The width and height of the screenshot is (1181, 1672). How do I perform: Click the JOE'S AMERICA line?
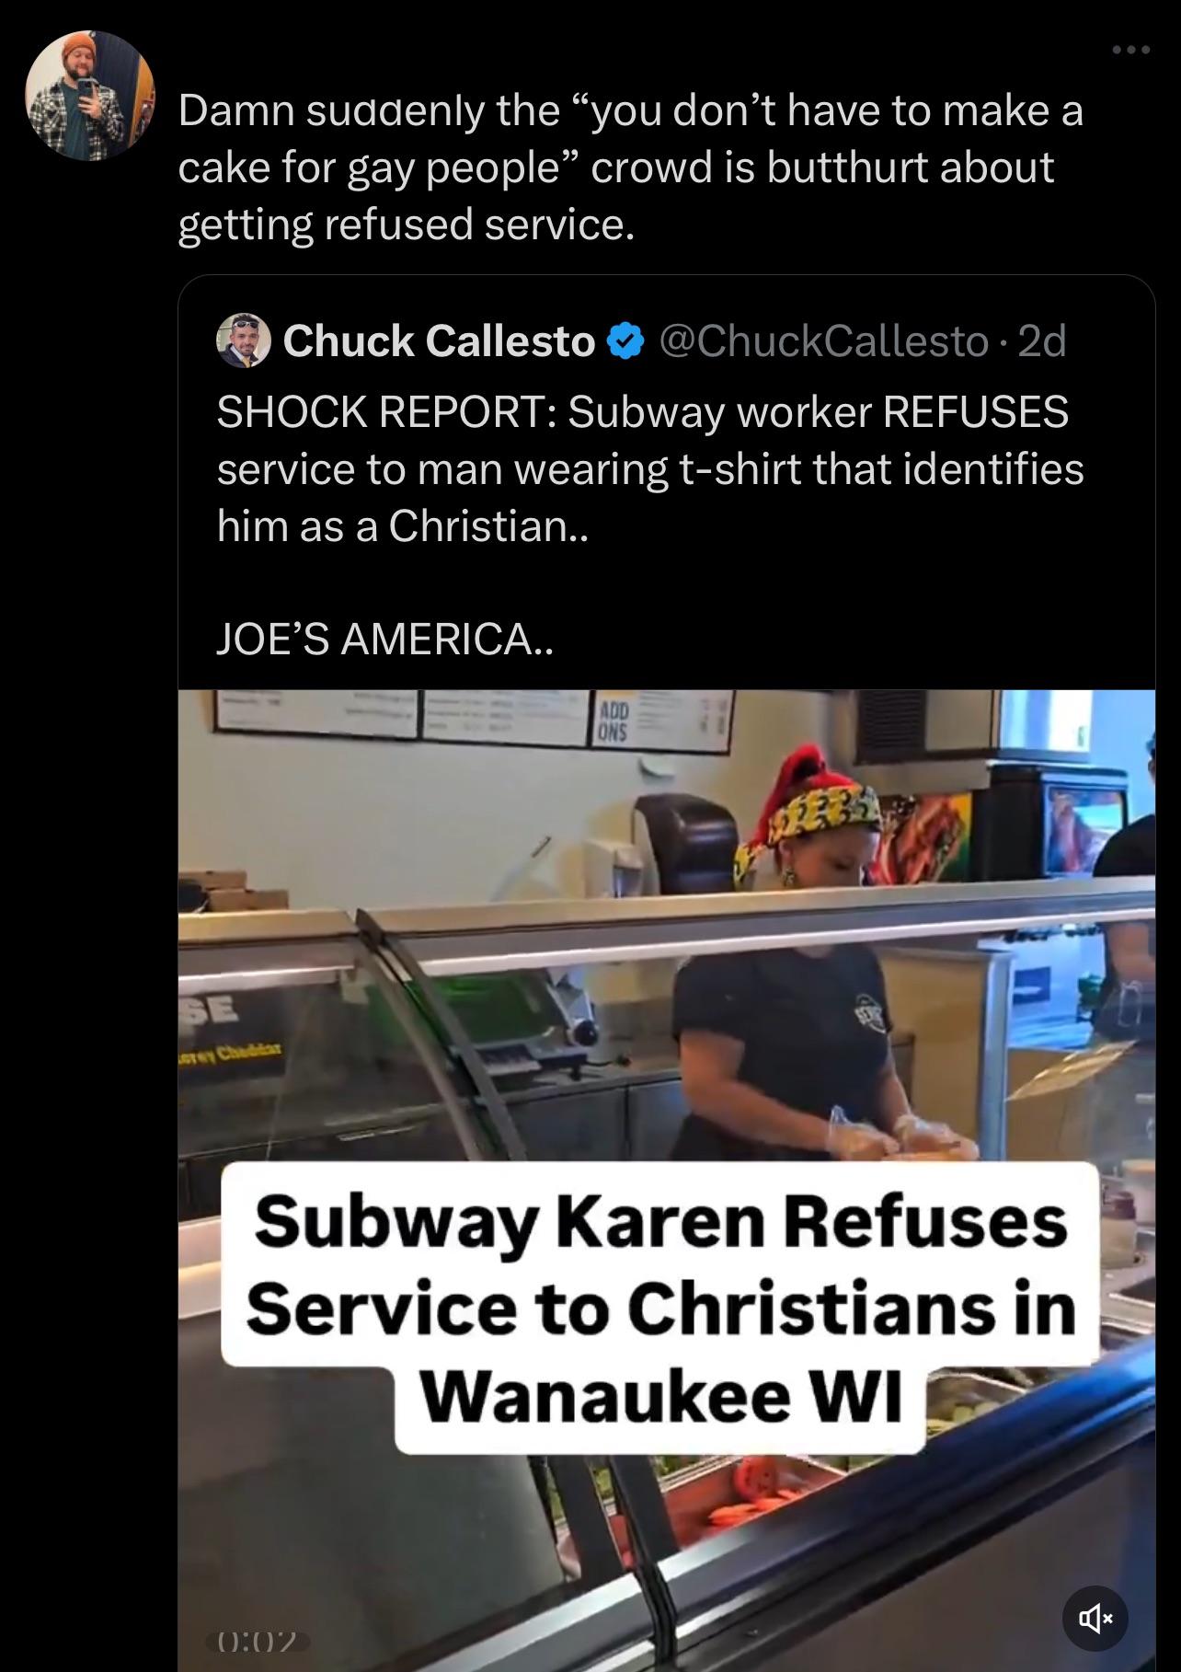click(x=385, y=639)
